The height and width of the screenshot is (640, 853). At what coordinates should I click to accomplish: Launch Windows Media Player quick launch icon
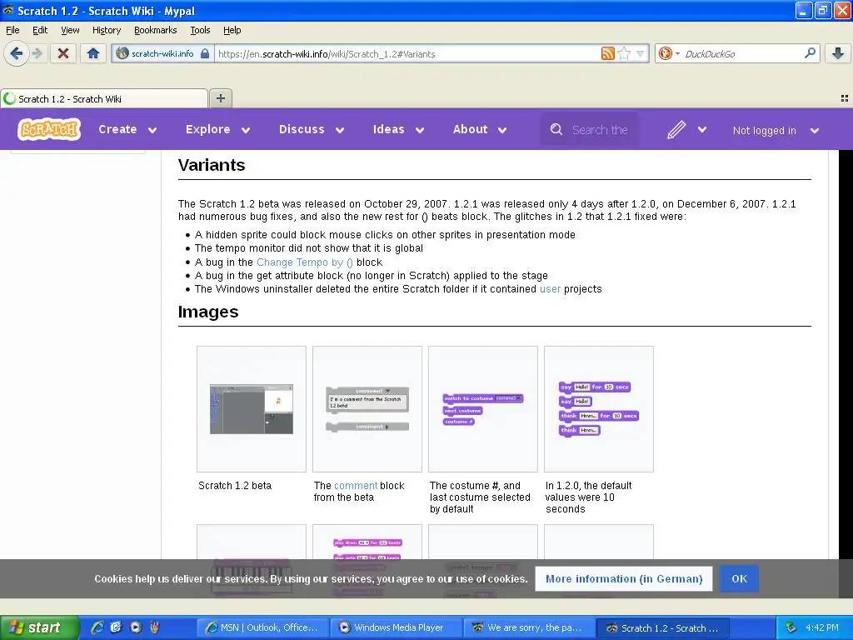click(x=136, y=627)
